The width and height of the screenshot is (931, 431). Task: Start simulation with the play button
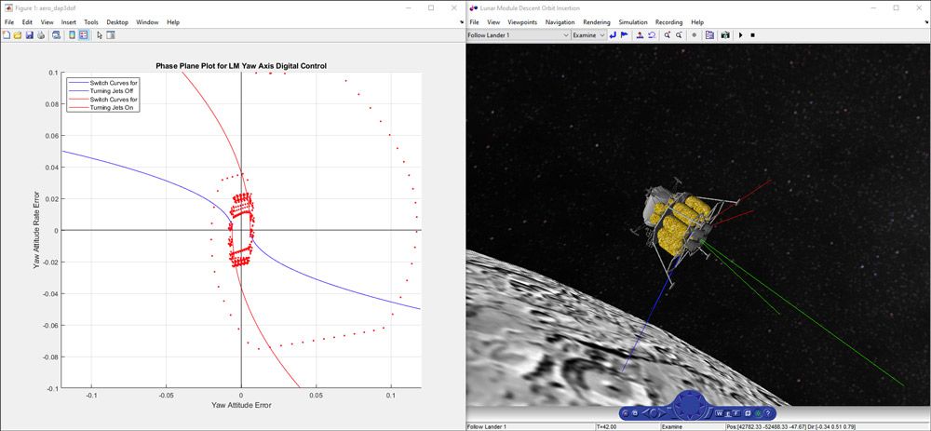[740, 35]
